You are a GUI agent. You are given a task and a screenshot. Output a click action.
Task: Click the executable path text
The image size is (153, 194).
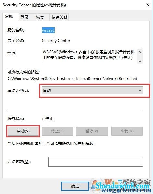tap(72, 79)
